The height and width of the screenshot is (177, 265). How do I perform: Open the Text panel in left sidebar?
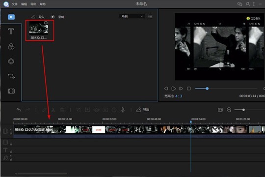click(11, 31)
